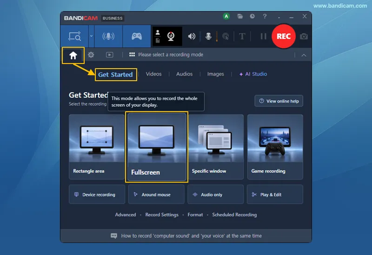Switch to the Images tab

click(x=215, y=74)
